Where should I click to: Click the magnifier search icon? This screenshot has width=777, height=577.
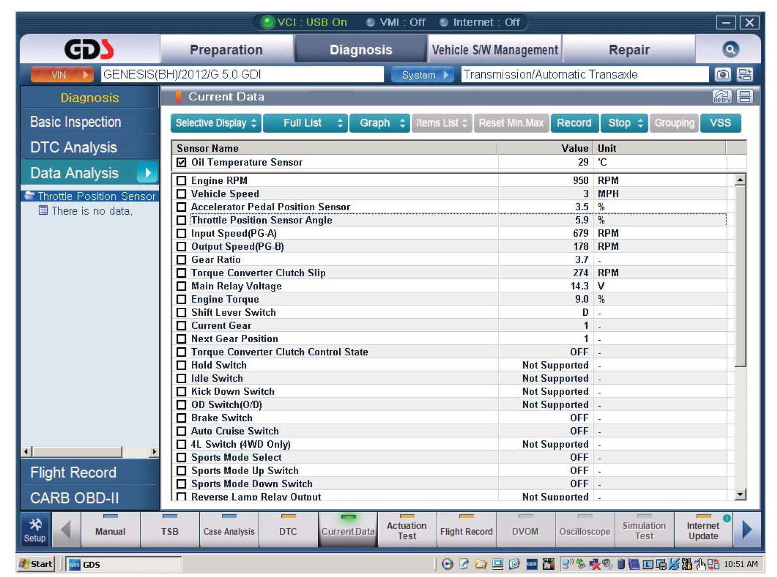[x=730, y=49]
